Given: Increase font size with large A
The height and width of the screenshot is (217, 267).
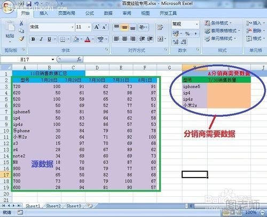Looking at the screenshot, I should coord(97,27).
